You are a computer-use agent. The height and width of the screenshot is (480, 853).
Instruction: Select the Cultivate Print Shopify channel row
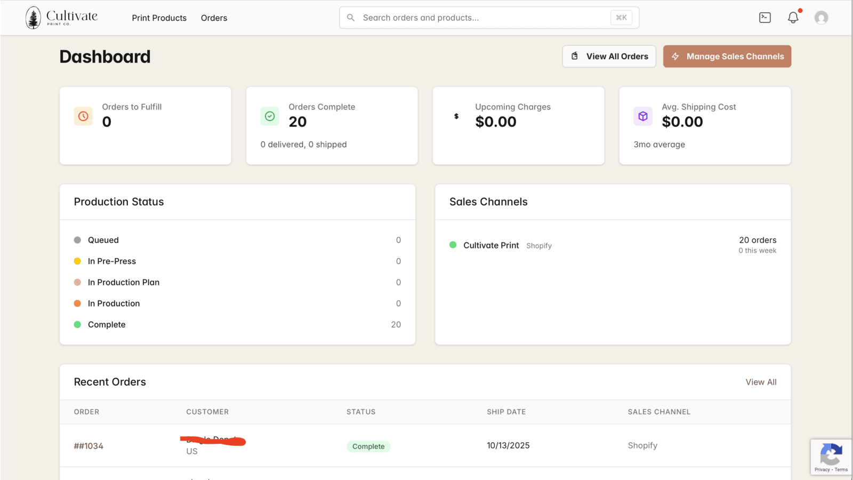point(613,245)
